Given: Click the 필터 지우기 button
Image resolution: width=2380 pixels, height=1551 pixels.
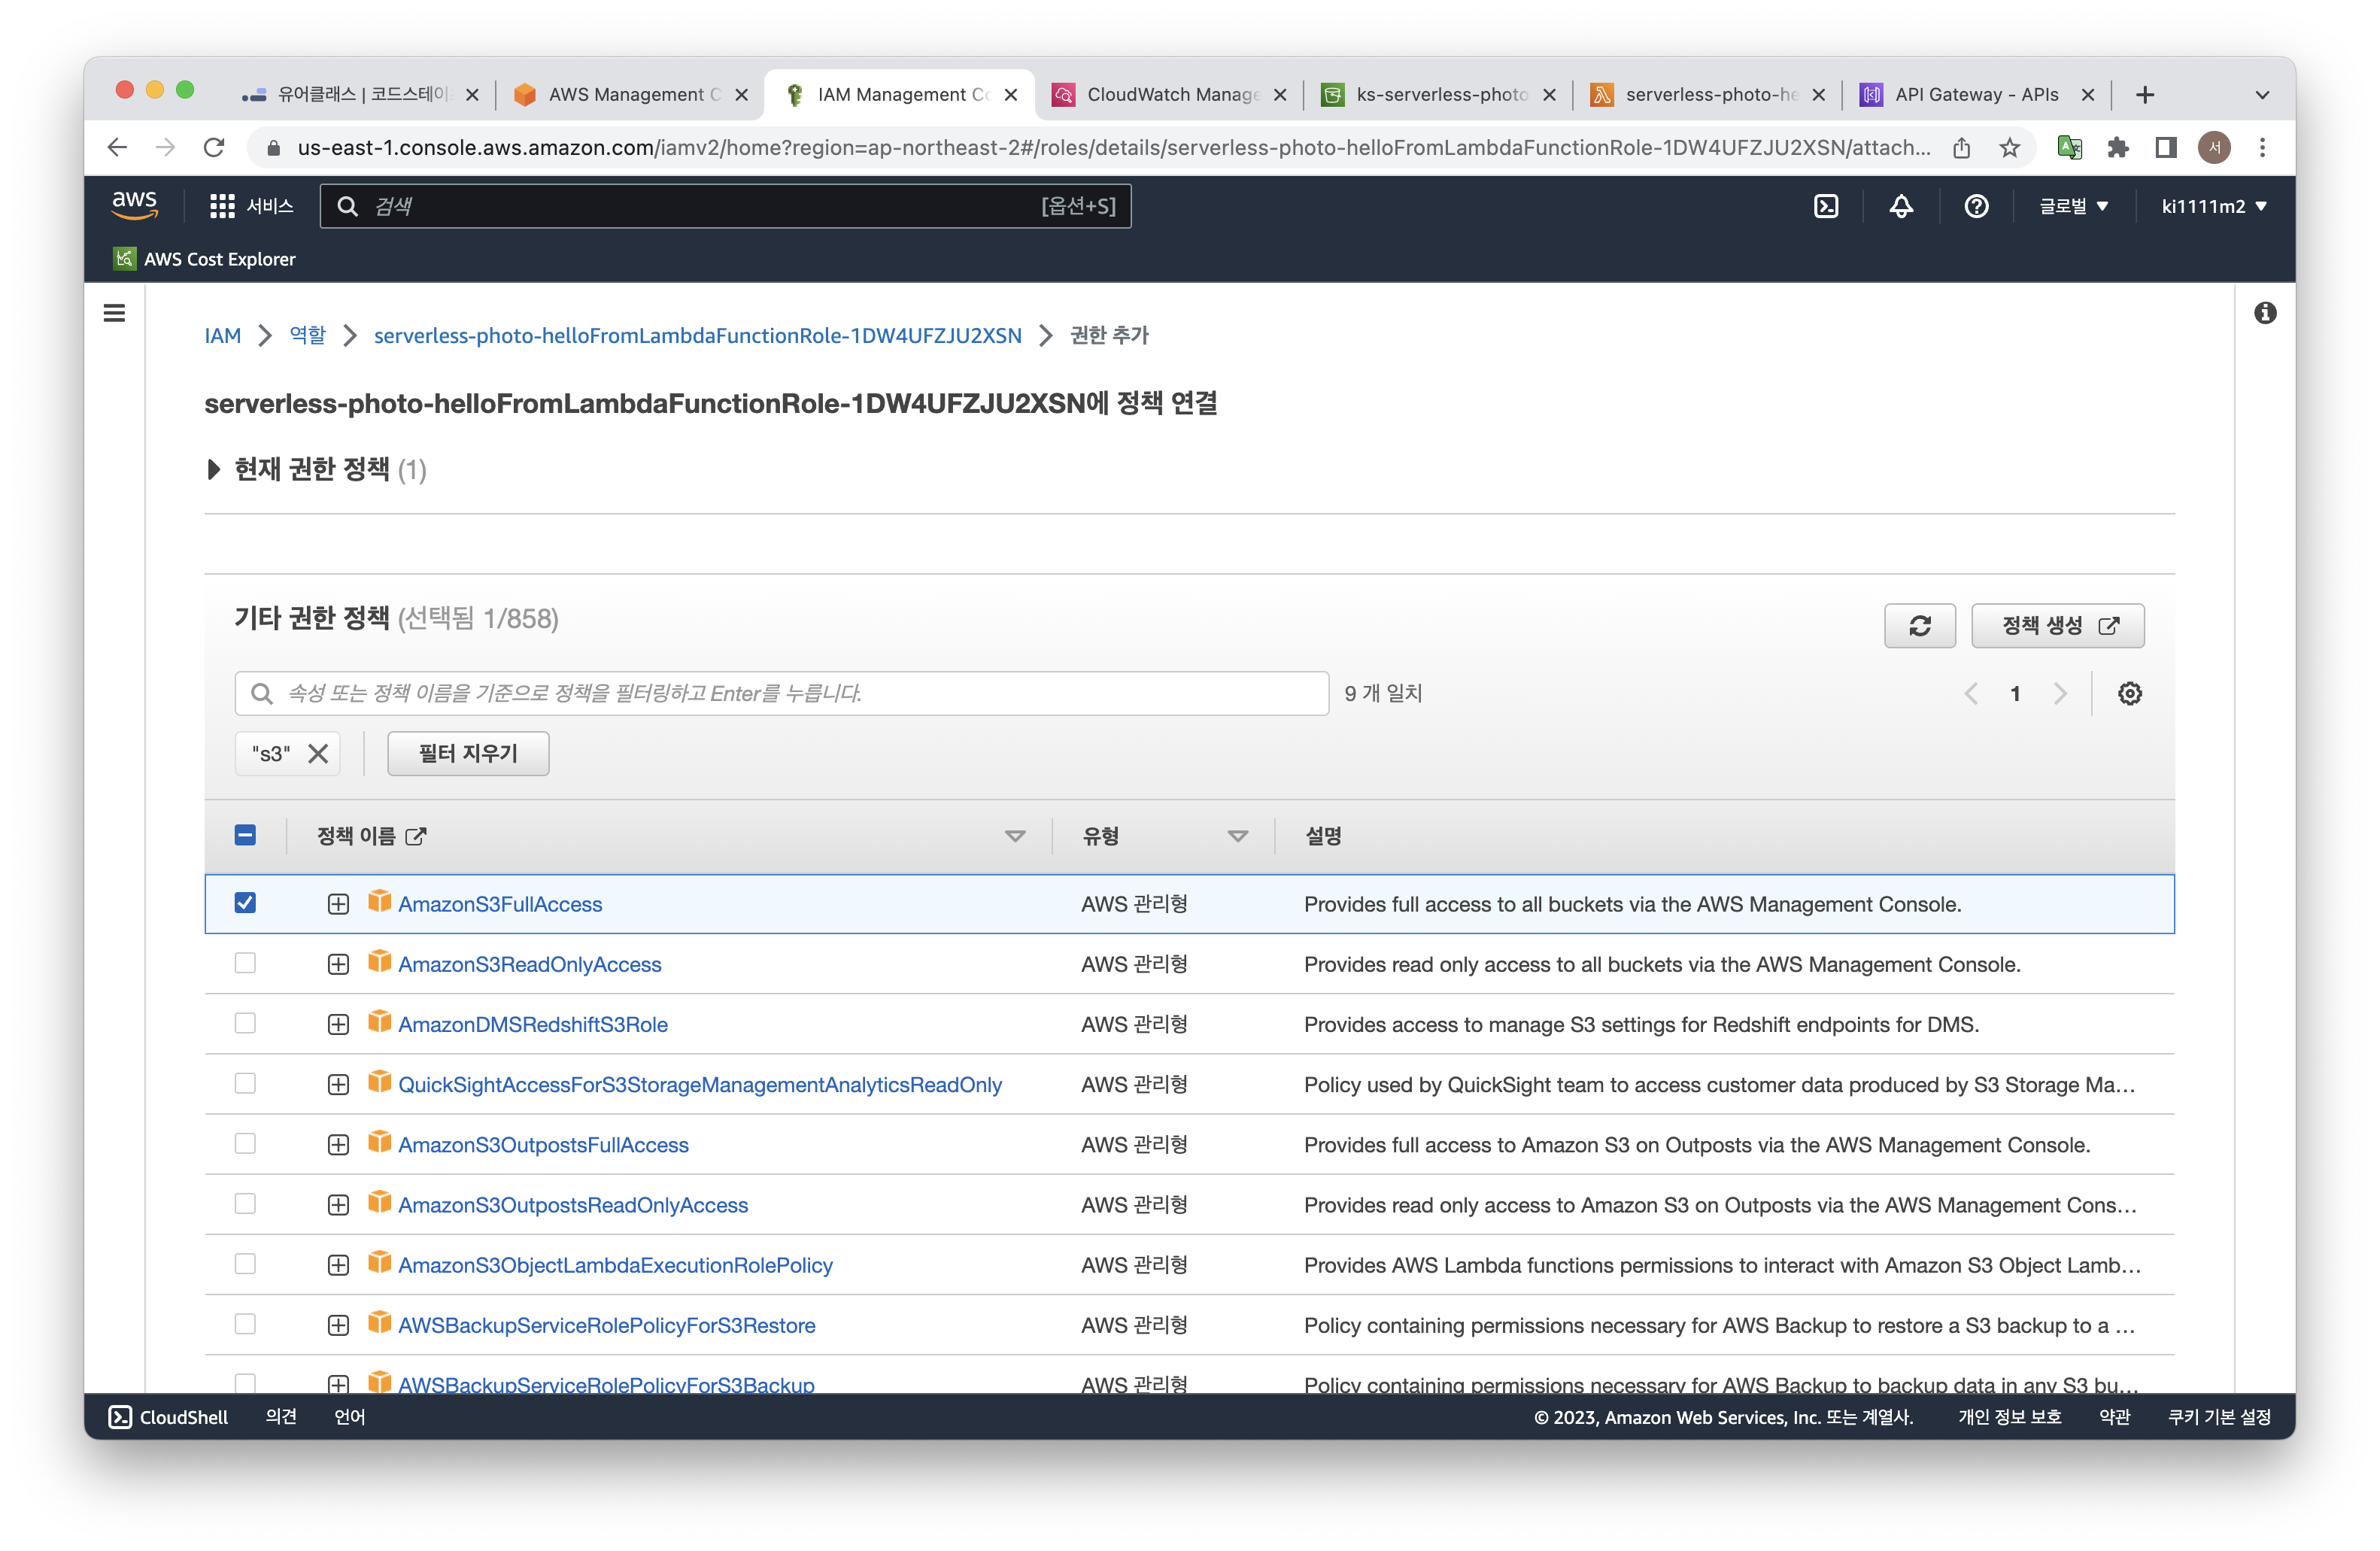Looking at the screenshot, I should coord(468,754).
